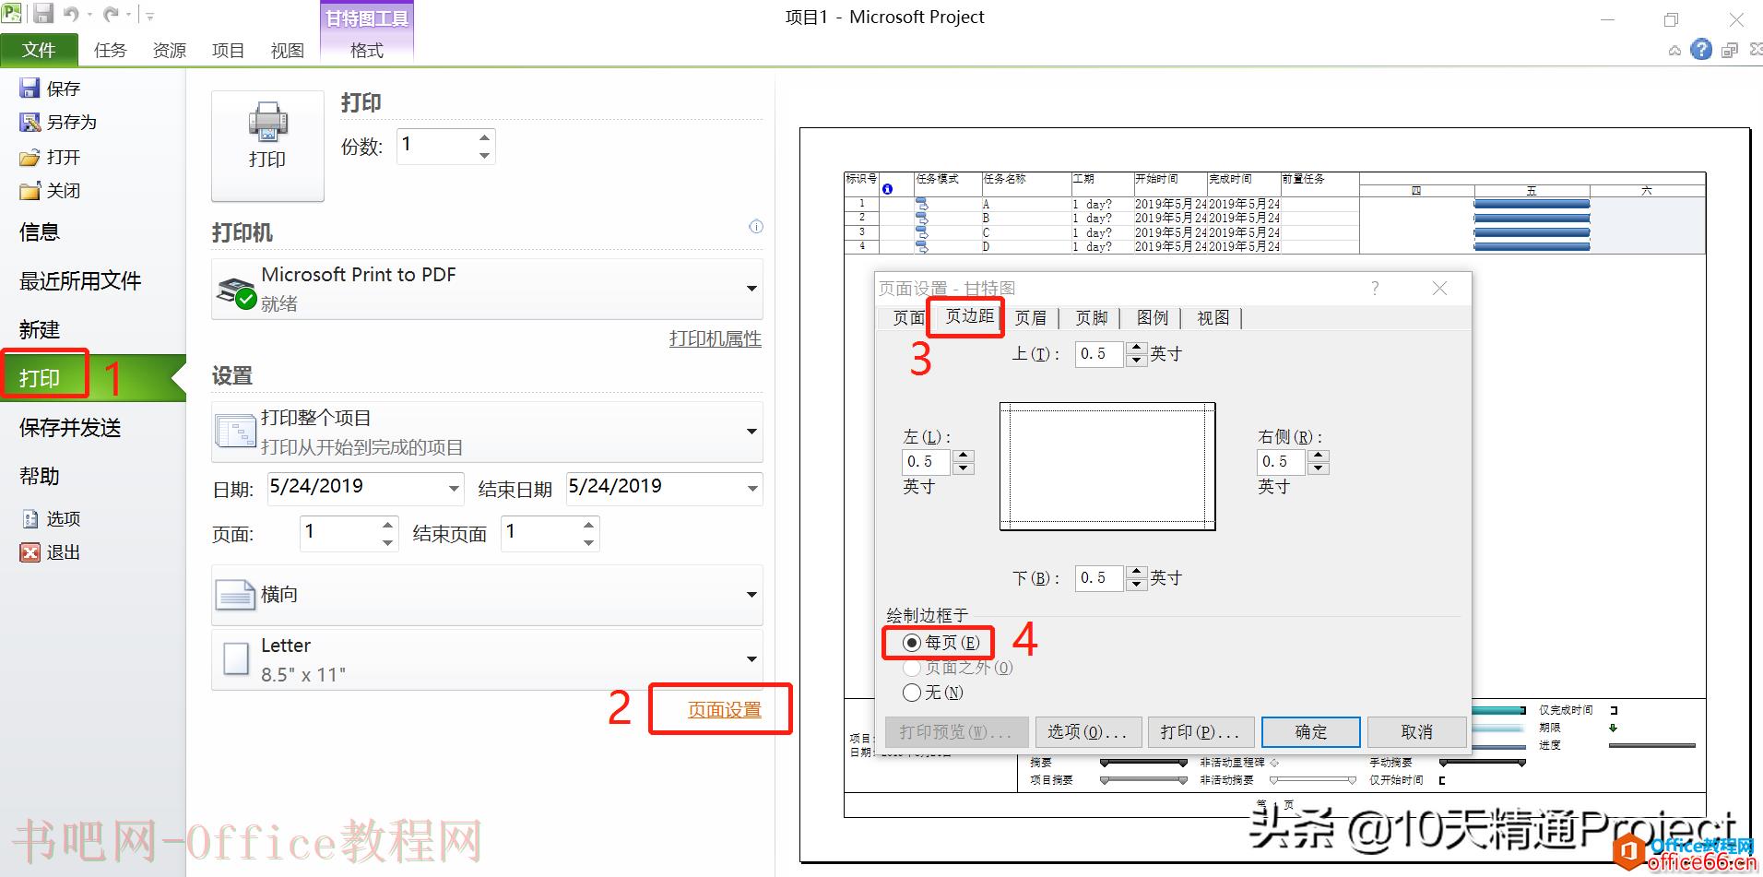Click Save (保存) in the backstage menu

[x=51, y=89]
